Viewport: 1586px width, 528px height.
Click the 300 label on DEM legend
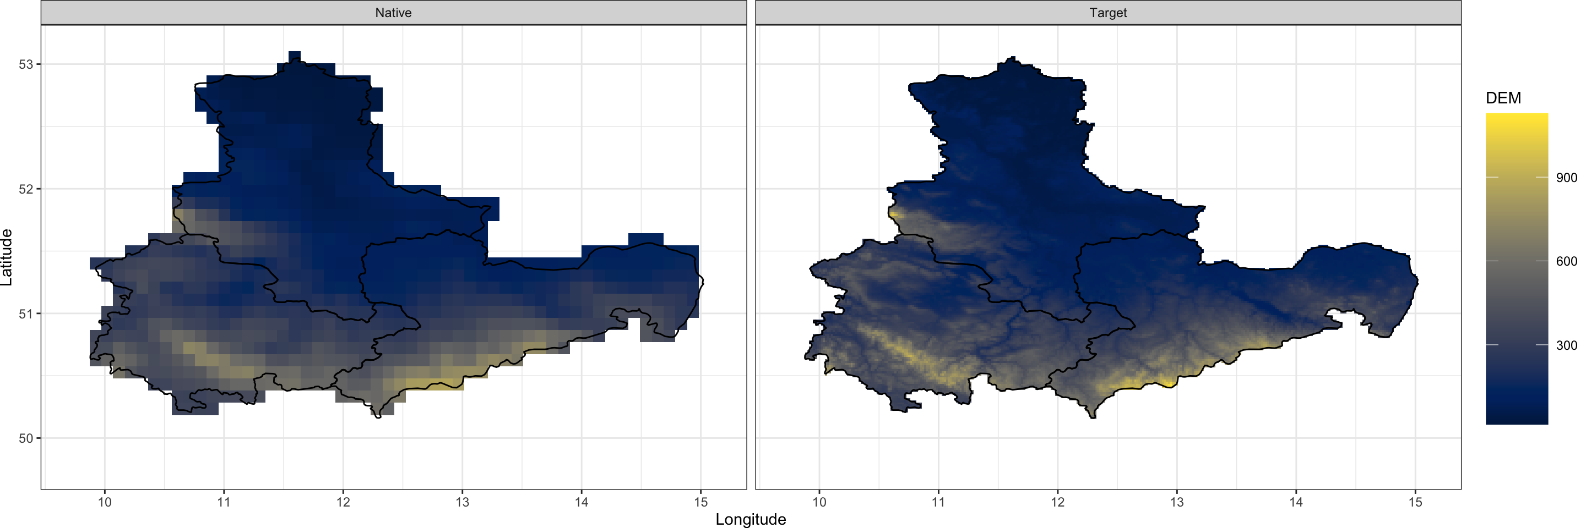tap(1566, 345)
